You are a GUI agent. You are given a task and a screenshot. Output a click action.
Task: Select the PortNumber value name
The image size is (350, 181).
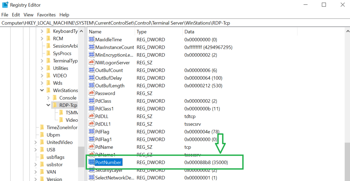108,162
